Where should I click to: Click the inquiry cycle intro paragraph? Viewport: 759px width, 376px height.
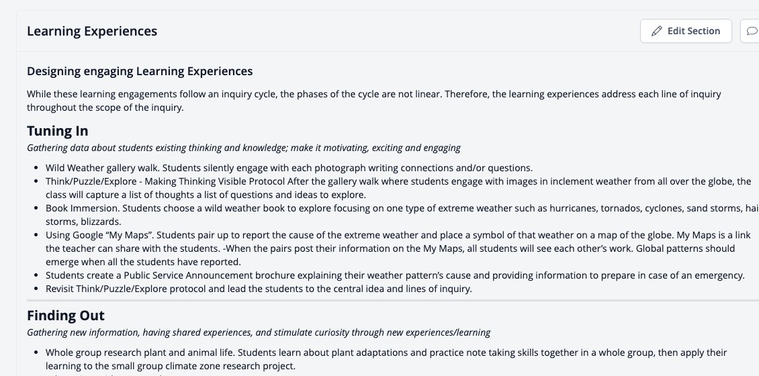[373, 101]
